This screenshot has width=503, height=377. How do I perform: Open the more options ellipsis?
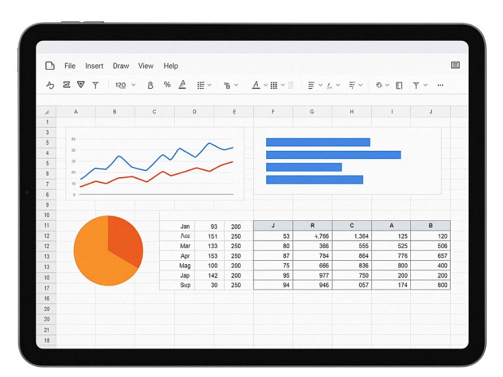(x=440, y=85)
